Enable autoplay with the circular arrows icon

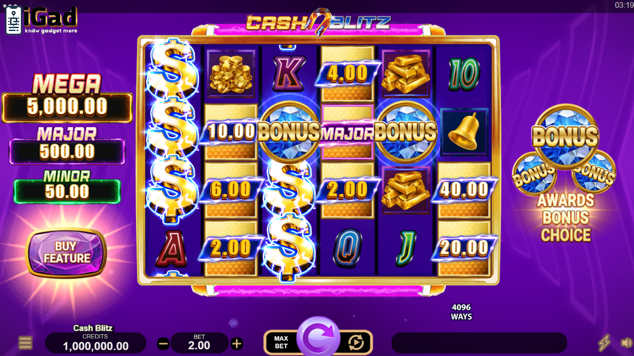pyautogui.click(x=356, y=343)
